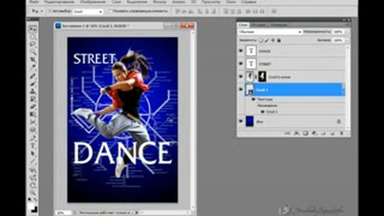This screenshot has height=216, width=384.
Task: Click the lock transparent pixels icon
Action: click(x=261, y=40)
